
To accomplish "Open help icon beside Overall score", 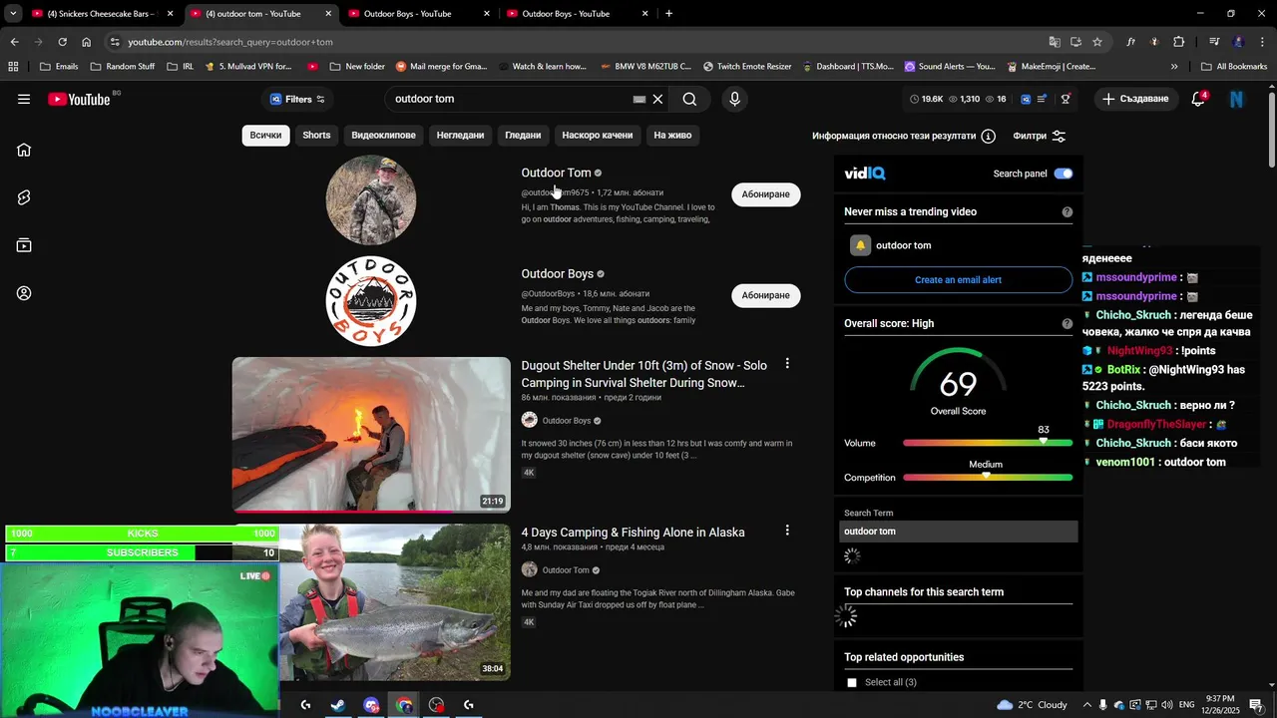I will [1067, 323].
